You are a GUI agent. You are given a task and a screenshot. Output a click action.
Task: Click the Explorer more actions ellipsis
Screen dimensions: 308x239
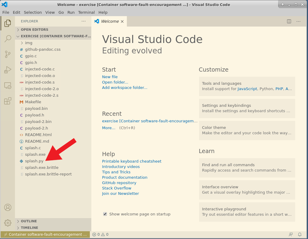84,21
